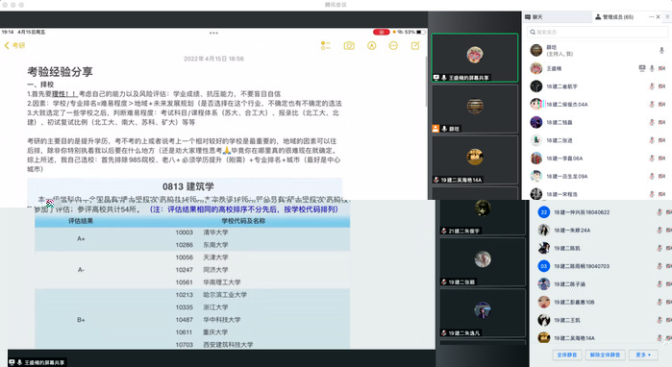This screenshot has height=367, width=672.
Task: Select the 19建二张颖 video tile
Action: pos(483,261)
